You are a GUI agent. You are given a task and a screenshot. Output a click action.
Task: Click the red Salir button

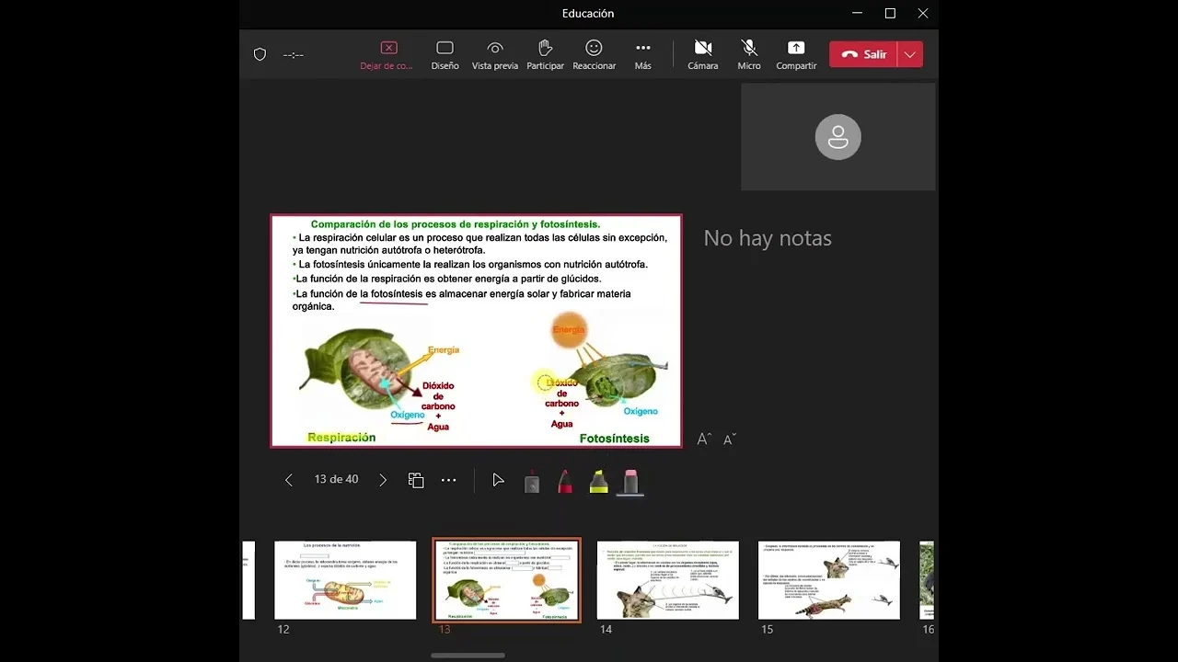tap(863, 54)
